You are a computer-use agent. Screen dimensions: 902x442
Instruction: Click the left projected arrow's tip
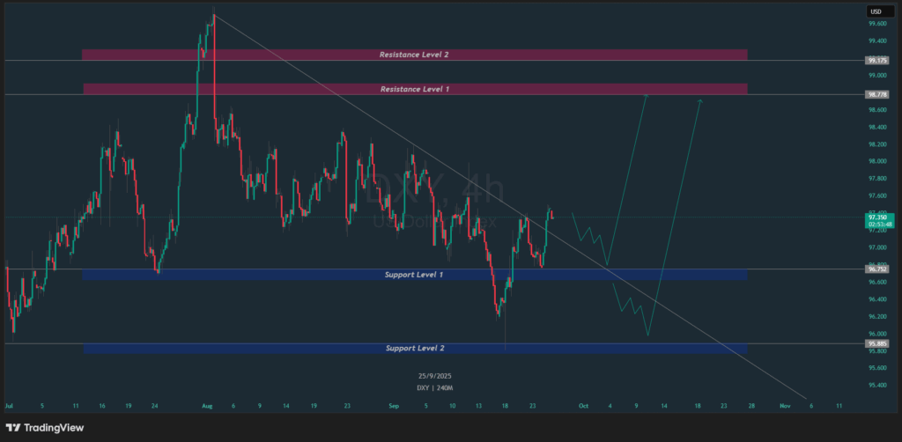tap(647, 95)
